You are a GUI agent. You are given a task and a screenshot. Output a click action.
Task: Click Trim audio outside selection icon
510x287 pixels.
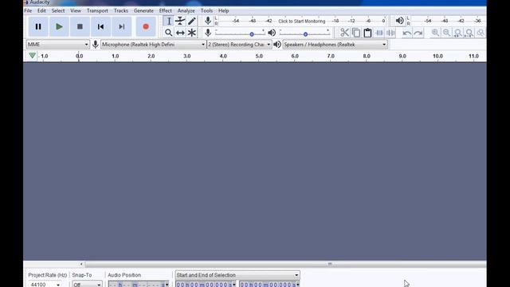pos(379,33)
